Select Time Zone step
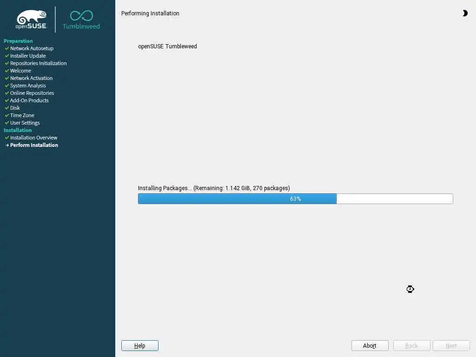Viewport: 476px width, 357px height. [22, 115]
